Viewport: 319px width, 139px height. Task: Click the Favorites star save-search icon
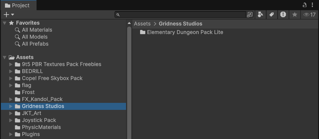[x=295, y=15]
